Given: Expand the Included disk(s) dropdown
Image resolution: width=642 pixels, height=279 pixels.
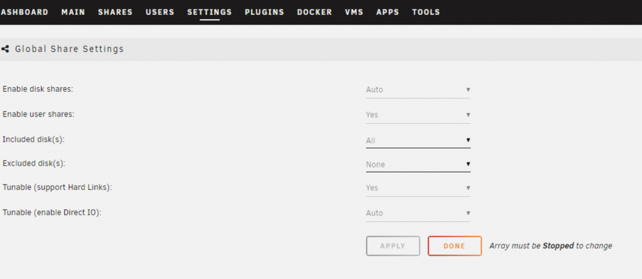Looking at the screenshot, I should pyautogui.click(x=418, y=140).
